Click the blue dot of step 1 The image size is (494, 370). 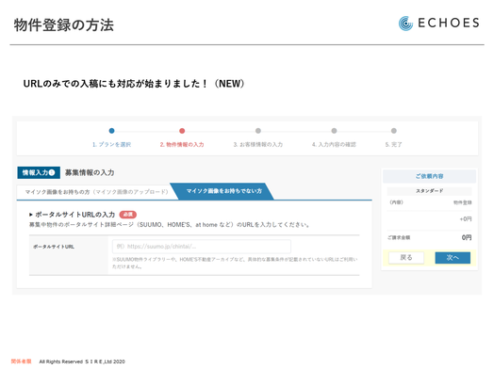[111, 131]
